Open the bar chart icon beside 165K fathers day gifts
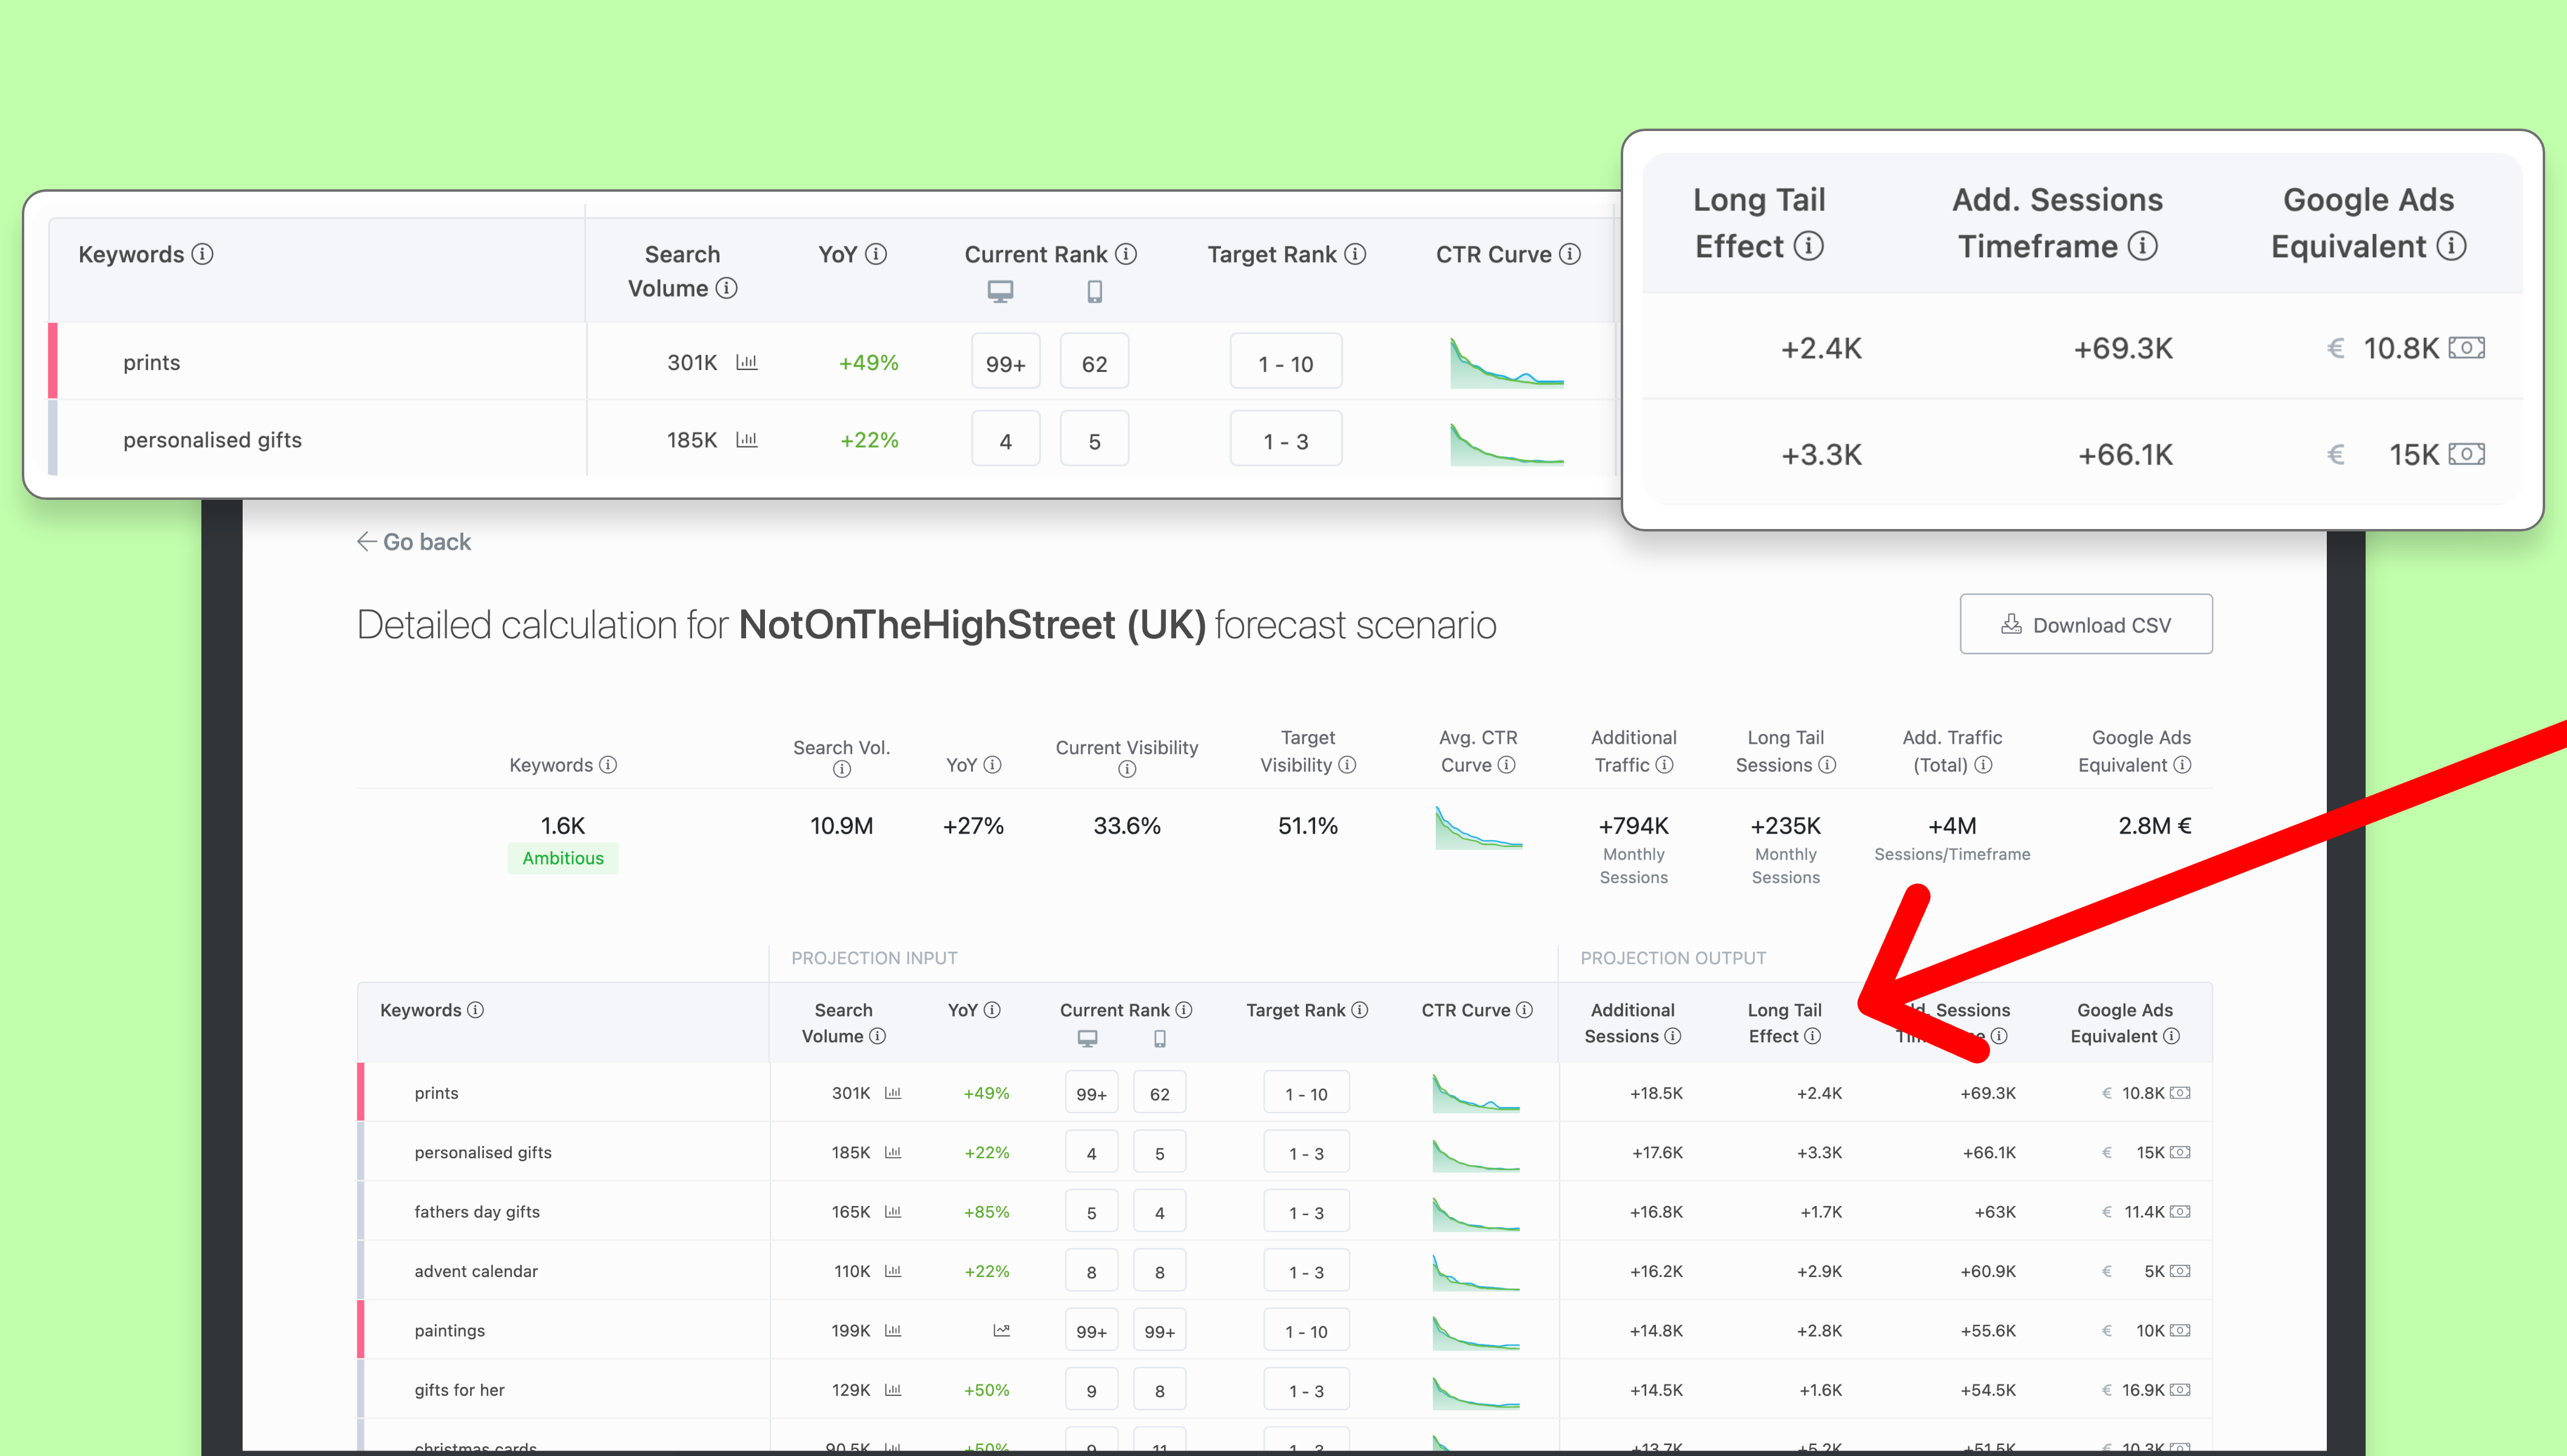 coord(893,1211)
